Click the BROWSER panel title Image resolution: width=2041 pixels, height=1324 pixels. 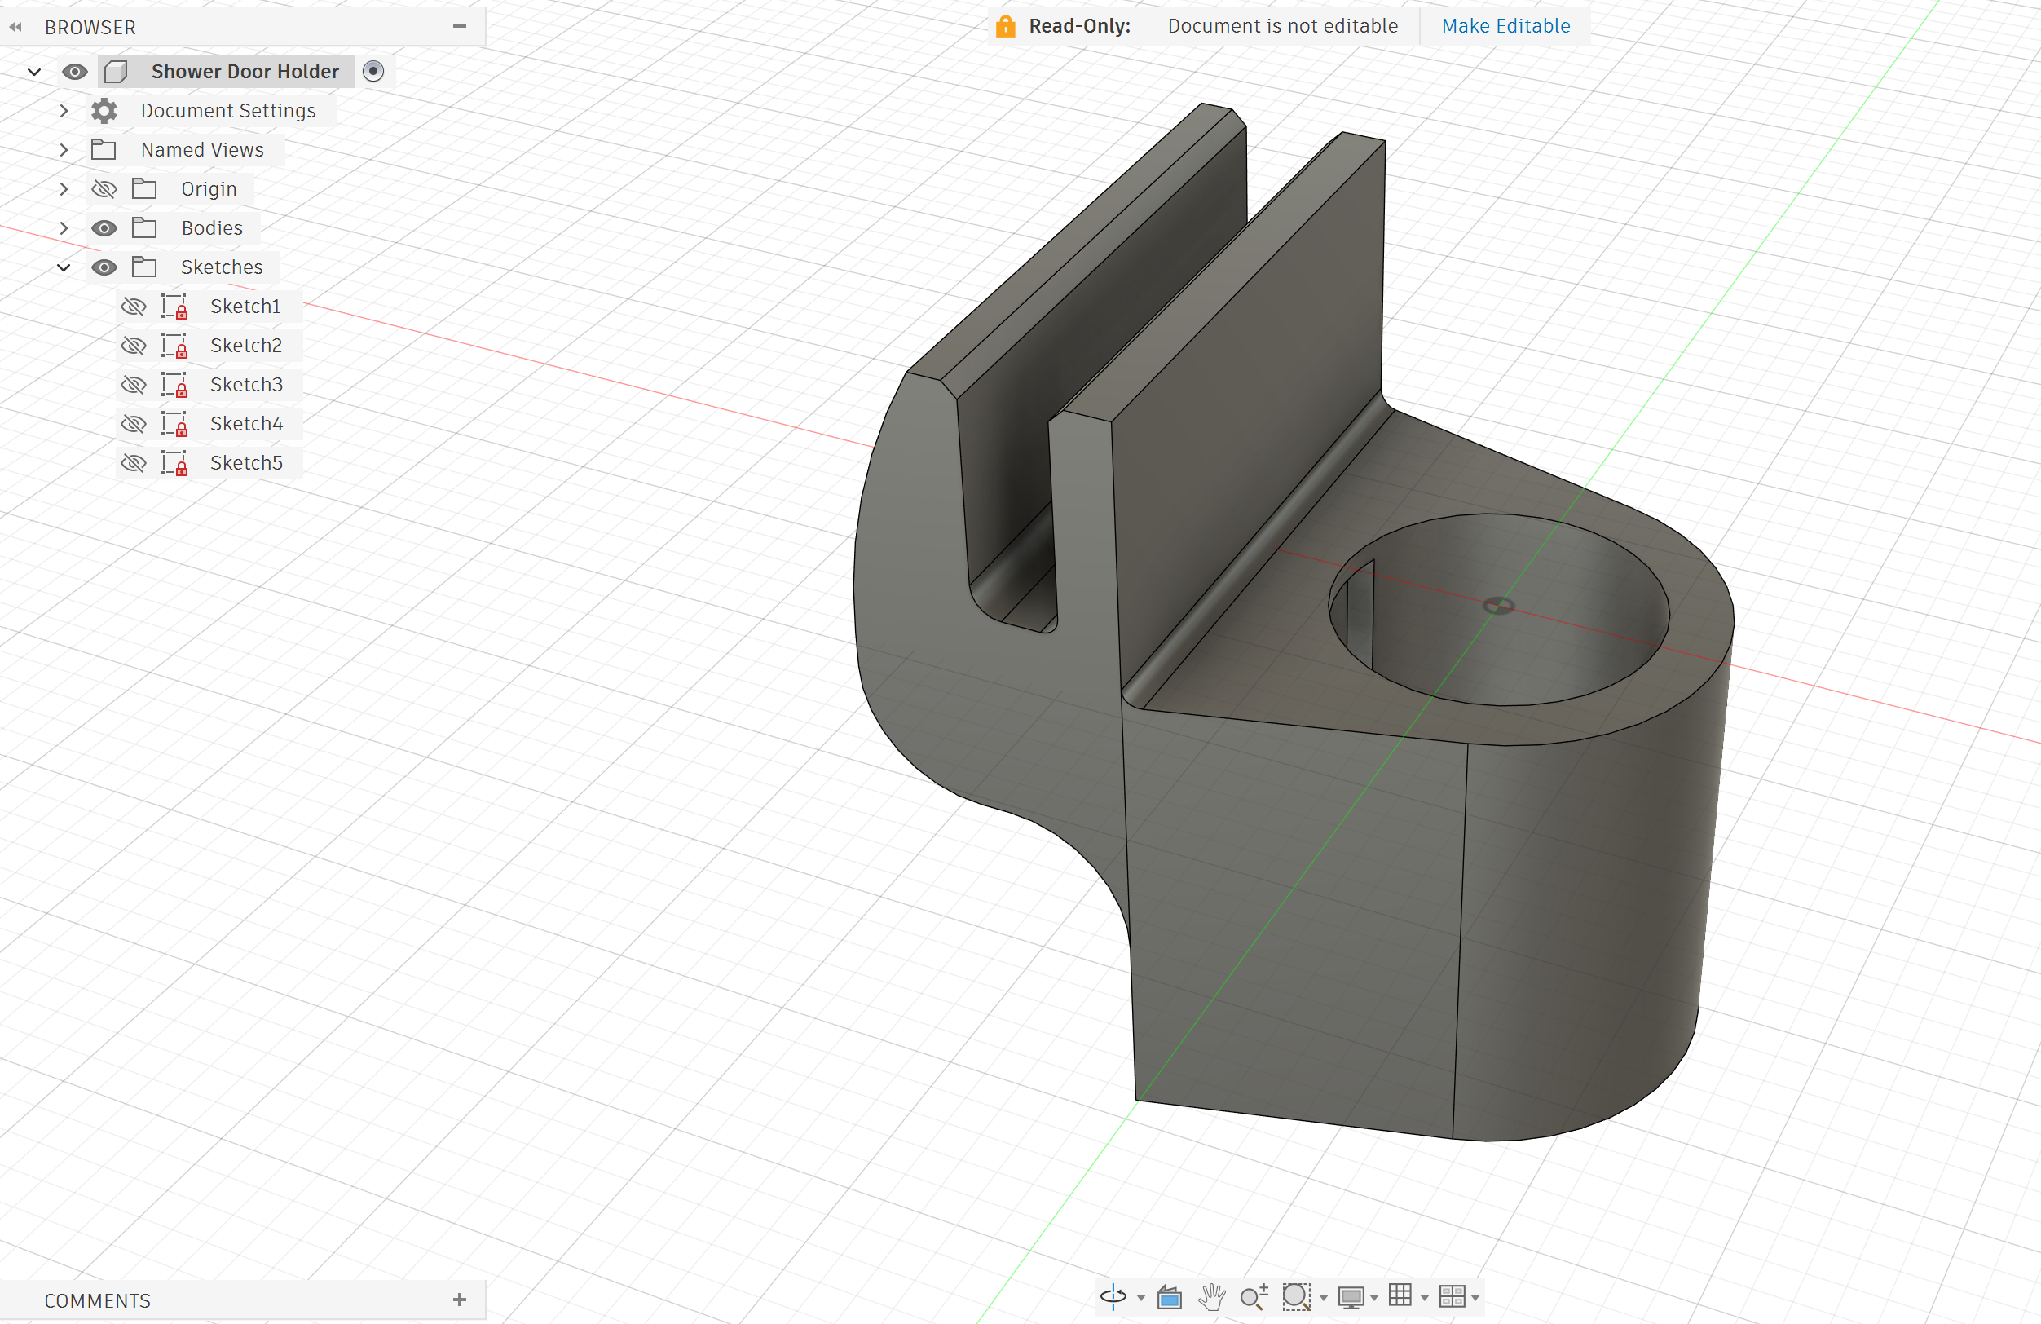(90, 28)
